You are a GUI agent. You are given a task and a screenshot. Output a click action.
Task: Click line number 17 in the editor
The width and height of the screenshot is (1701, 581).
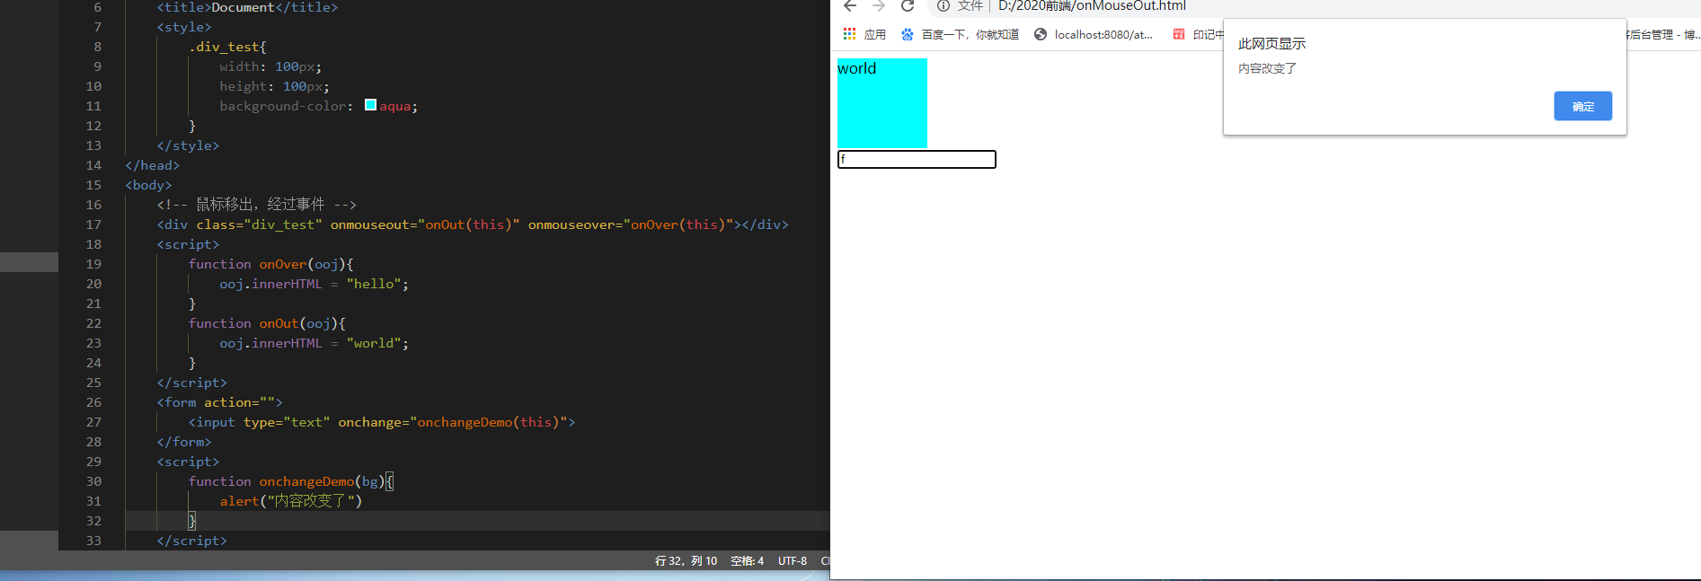click(x=93, y=224)
